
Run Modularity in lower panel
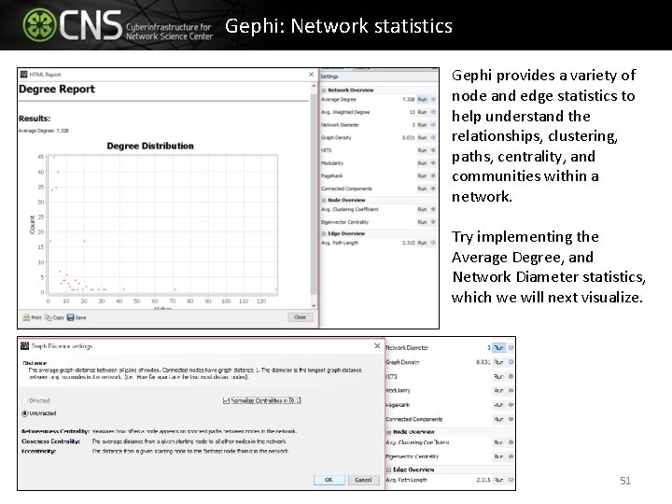tap(498, 390)
